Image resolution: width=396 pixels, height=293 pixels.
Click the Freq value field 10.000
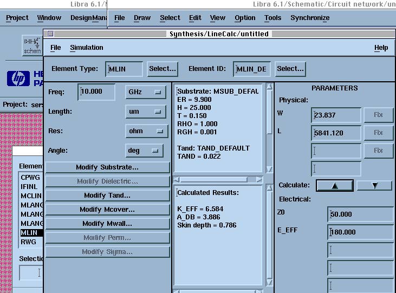[x=96, y=92]
